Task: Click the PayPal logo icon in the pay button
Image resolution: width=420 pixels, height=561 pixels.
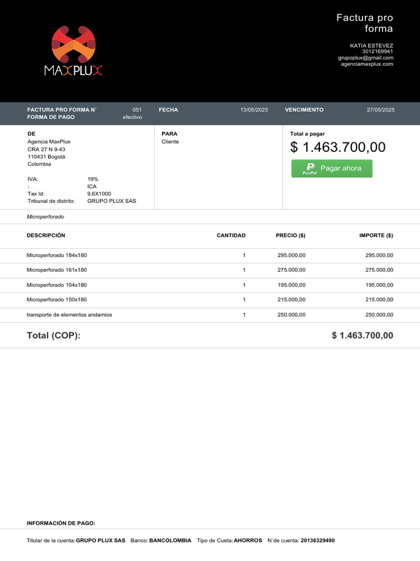Action: 310,169
